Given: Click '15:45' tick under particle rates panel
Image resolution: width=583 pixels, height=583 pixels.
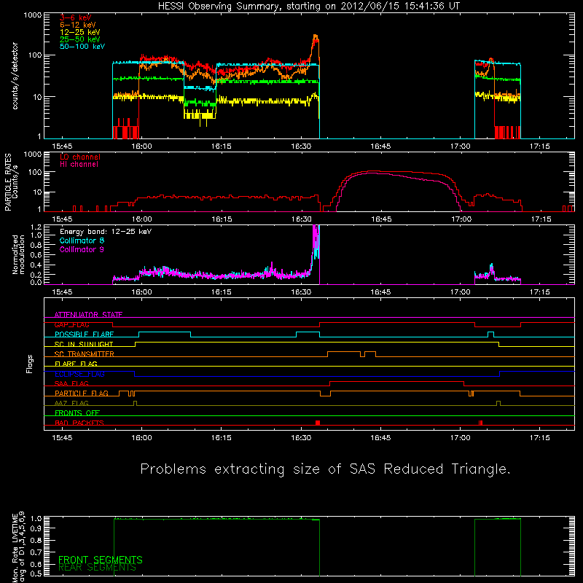Looking at the screenshot, I should coord(62,219).
